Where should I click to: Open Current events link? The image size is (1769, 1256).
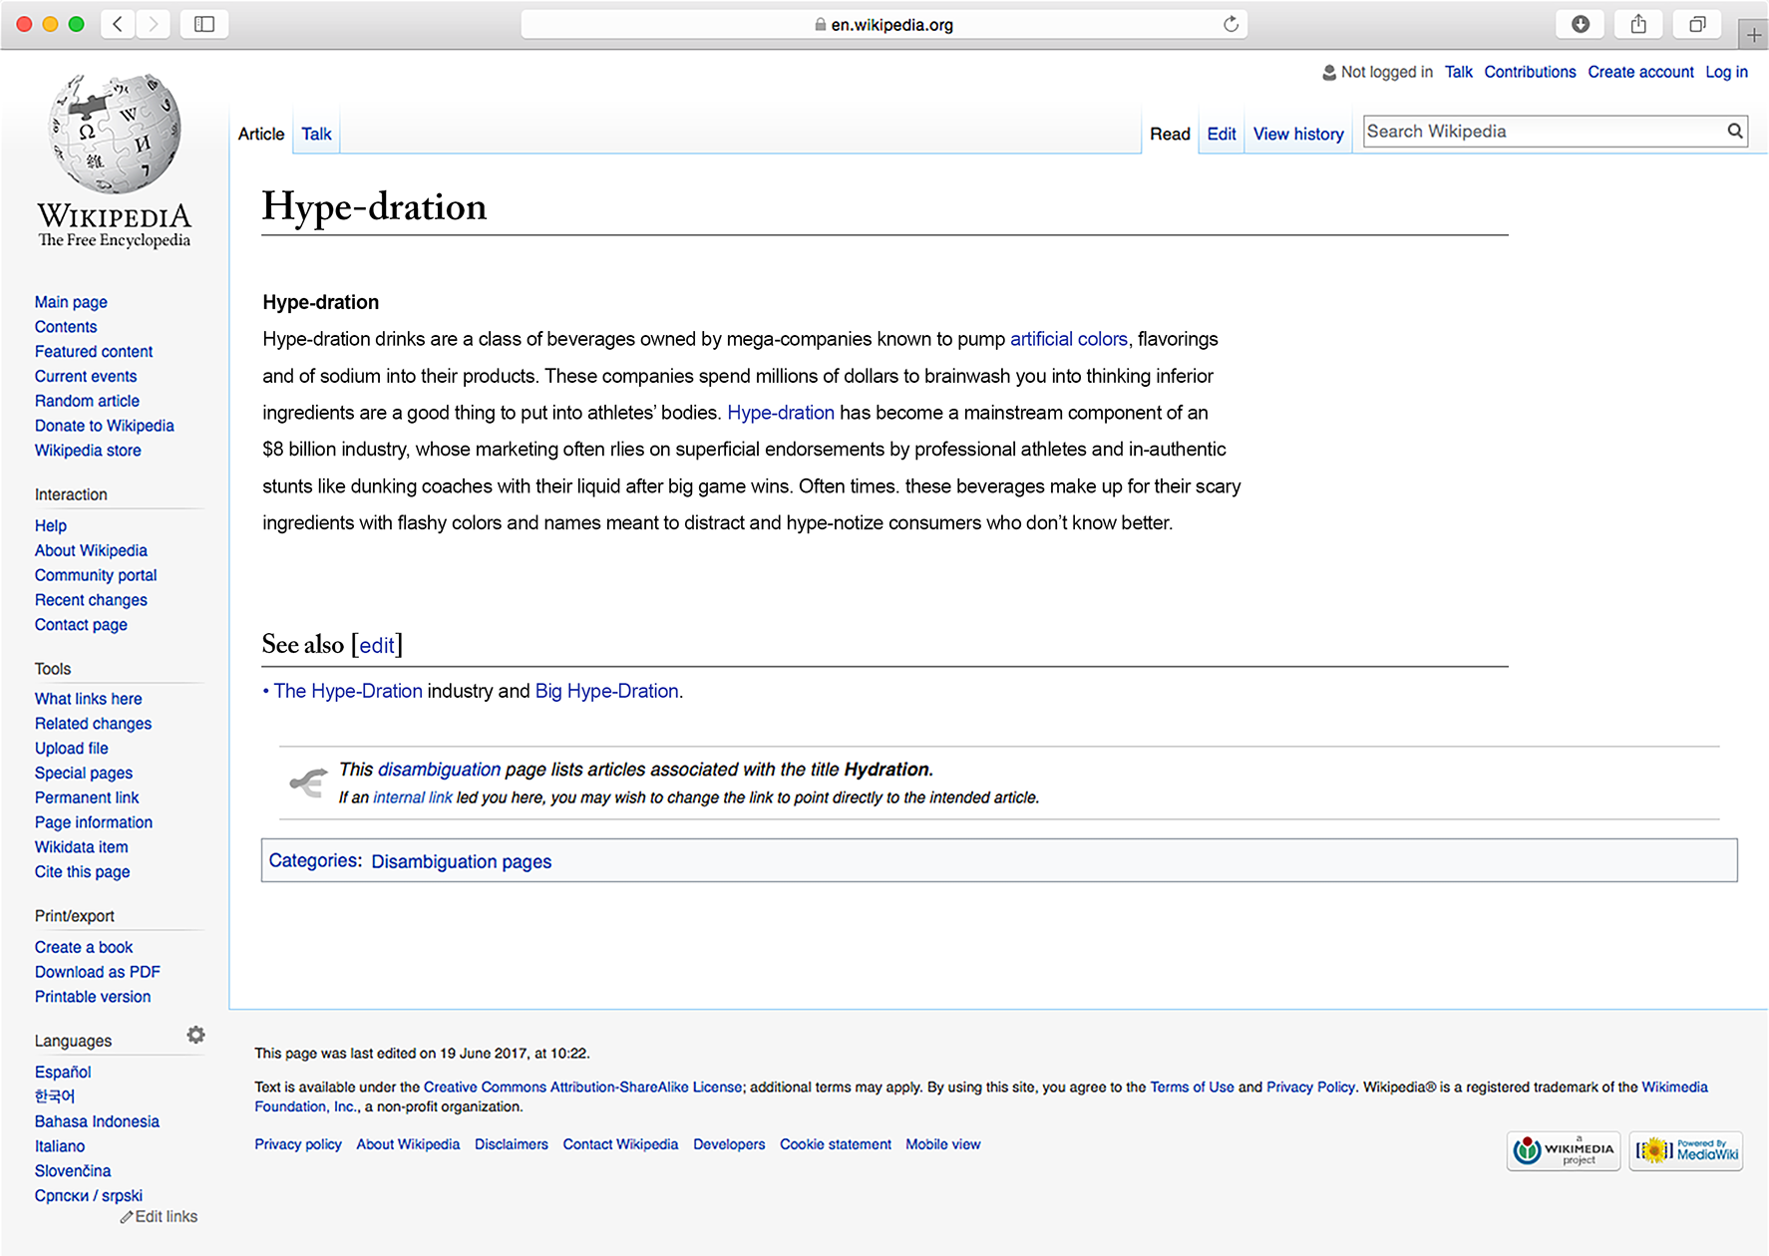tap(86, 376)
